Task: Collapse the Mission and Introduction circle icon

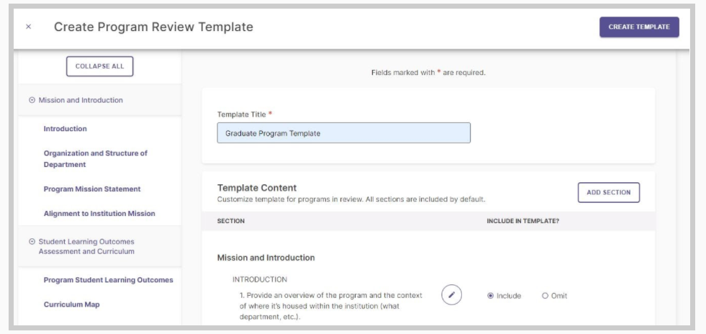Action: (x=32, y=100)
